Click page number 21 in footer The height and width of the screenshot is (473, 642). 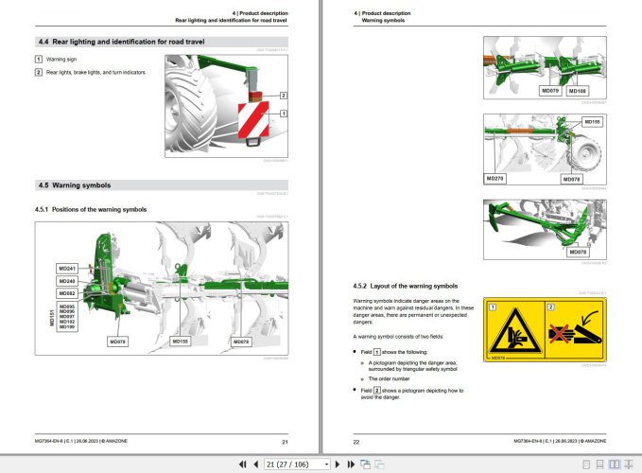tap(285, 442)
